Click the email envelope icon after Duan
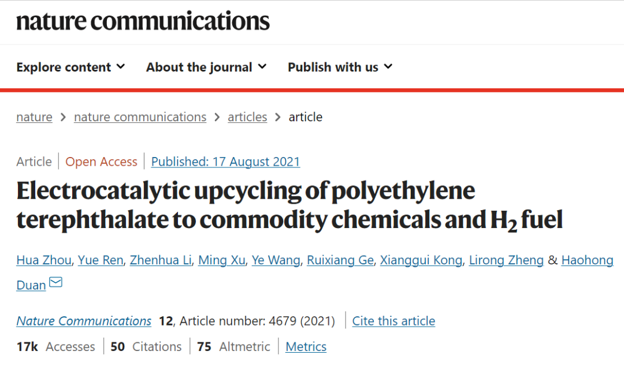Viewport: 624px width, 370px height. pyautogui.click(x=55, y=283)
